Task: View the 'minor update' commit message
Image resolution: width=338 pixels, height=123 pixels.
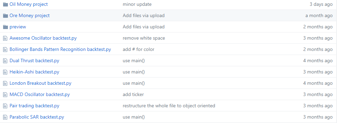Action: click(x=137, y=4)
